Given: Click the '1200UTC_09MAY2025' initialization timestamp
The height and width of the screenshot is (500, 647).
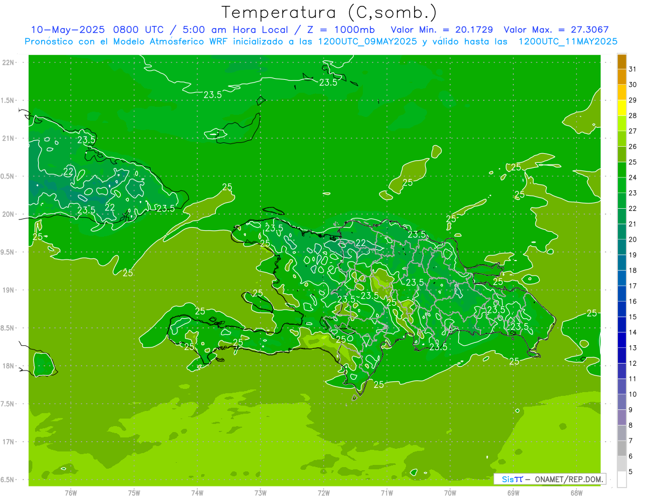Looking at the screenshot, I should point(368,41).
